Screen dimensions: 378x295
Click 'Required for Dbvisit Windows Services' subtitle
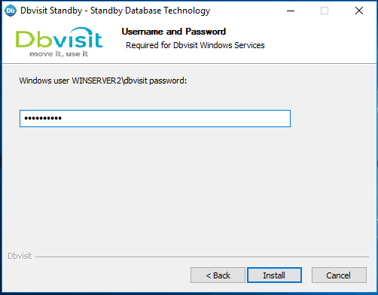point(195,45)
